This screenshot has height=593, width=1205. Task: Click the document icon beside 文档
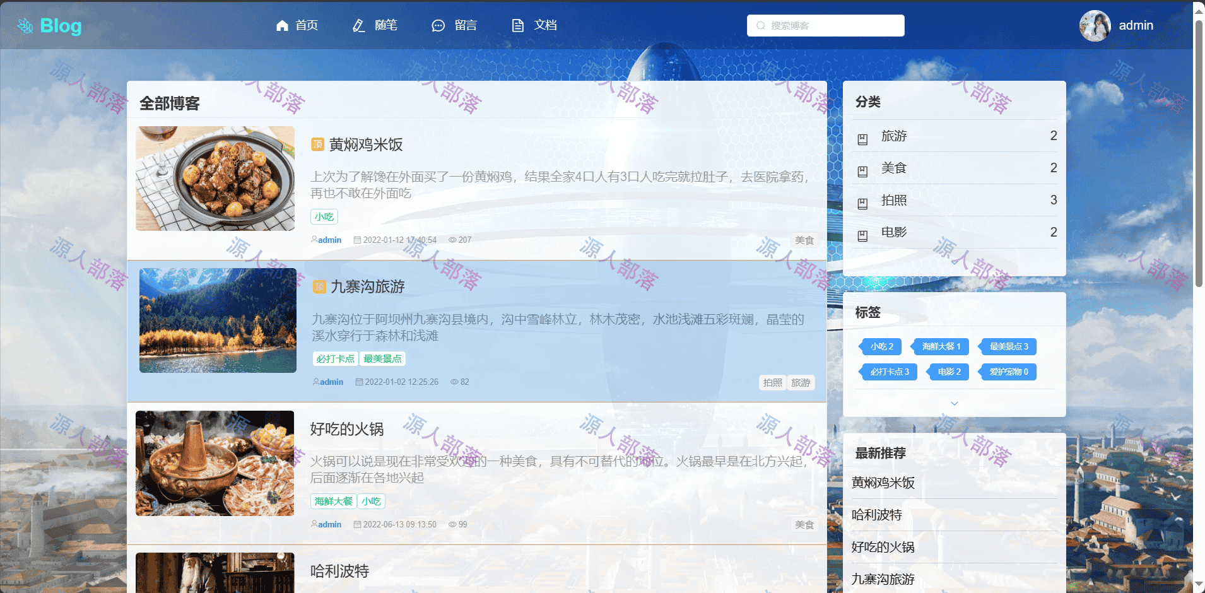coord(517,25)
